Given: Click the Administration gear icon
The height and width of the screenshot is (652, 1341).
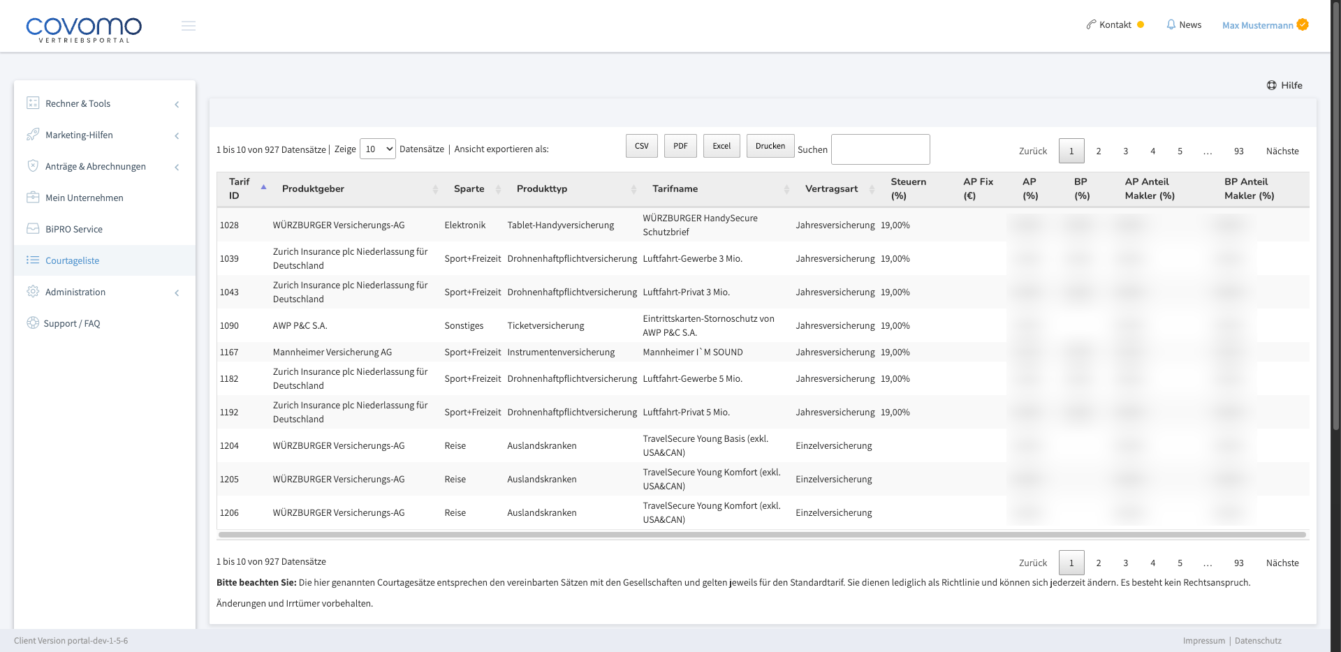Looking at the screenshot, I should (33, 292).
